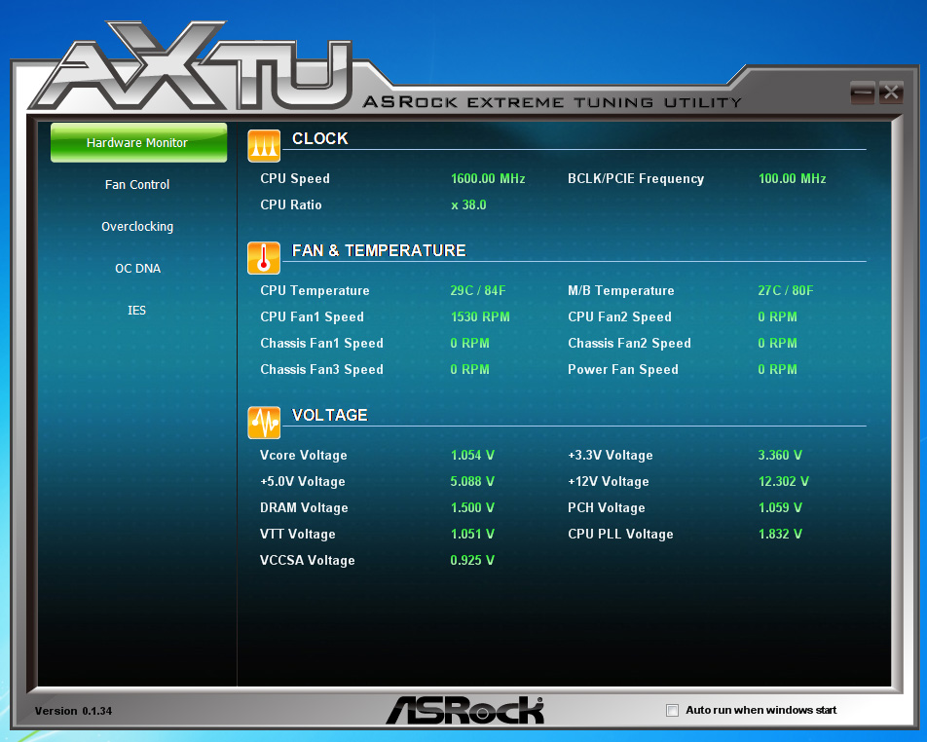
Task: Enable Auto run when windows start checkbox
Action: pyautogui.click(x=672, y=710)
